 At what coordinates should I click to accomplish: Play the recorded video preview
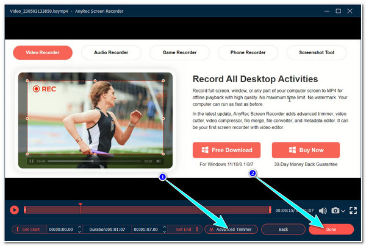[x=14, y=210]
